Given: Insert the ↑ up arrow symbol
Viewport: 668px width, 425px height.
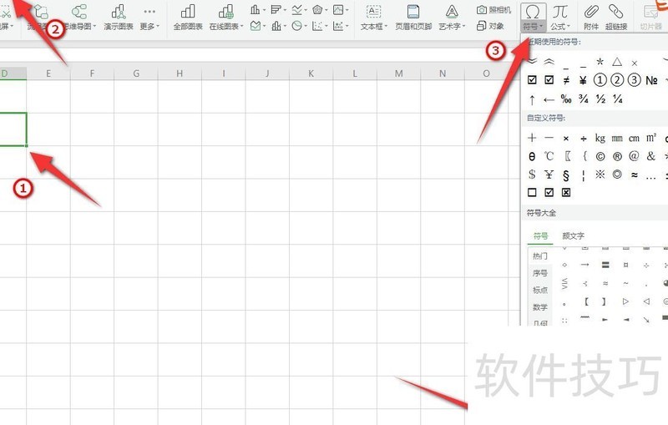Looking at the screenshot, I should pos(532,99).
